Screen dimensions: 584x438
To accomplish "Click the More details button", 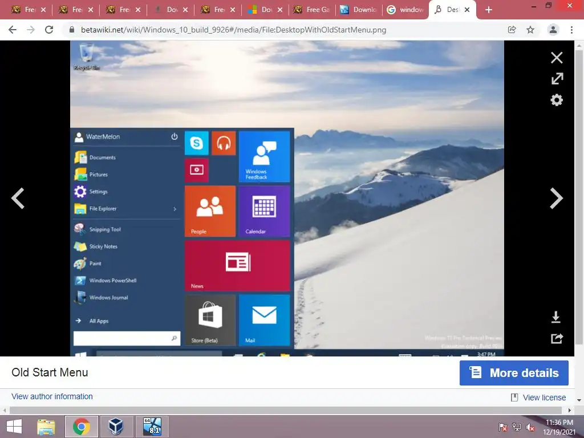I will (514, 372).
